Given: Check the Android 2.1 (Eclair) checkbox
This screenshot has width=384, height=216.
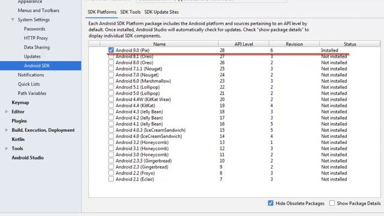Looking at the screenshot, I should tap(111, 179).
